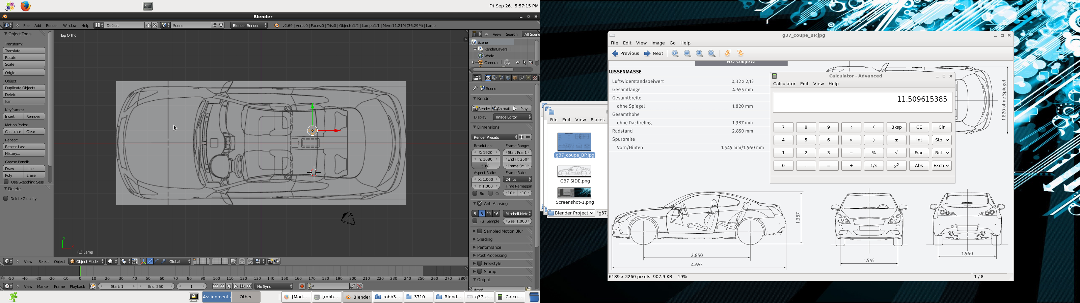Select the scale manipulator icon
The height and width of the screenshot is (303, 1080).
coord(163,262)
